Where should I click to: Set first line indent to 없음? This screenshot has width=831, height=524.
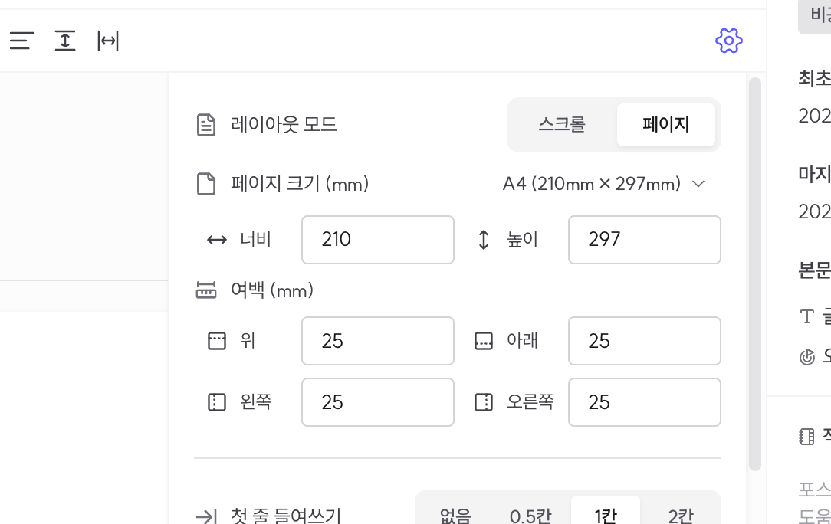point(455,514)
